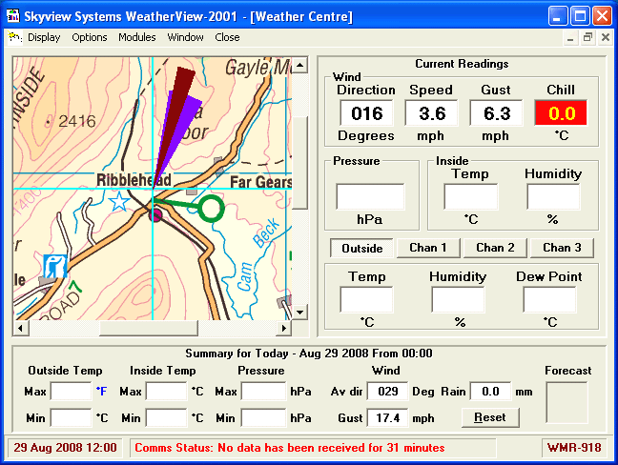The image size is (618, 465).
Task: Click the outside Temp reading field
Action: point(366,299)
